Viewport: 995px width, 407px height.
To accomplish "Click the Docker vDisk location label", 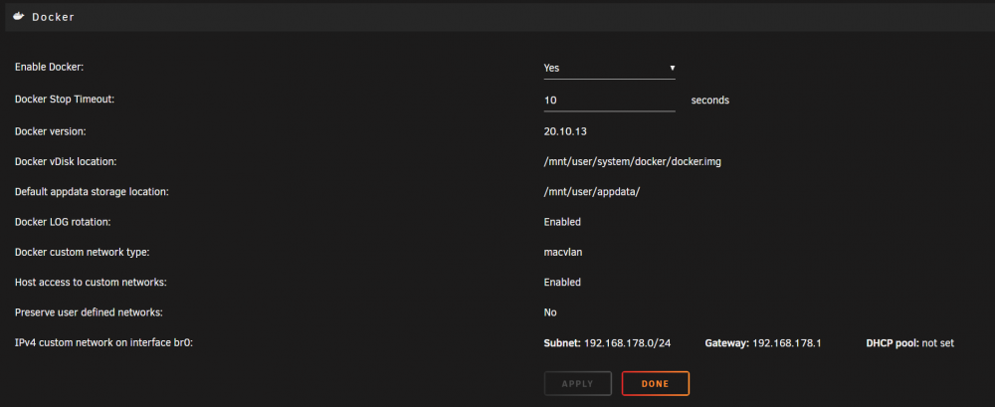I will (x=66, y=162).
